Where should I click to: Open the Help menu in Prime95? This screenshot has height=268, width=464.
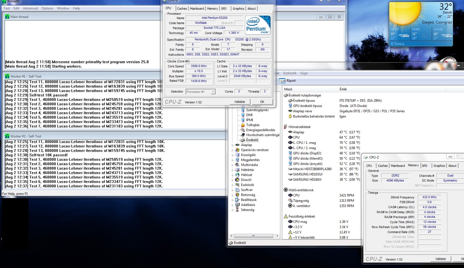[77, 8]
